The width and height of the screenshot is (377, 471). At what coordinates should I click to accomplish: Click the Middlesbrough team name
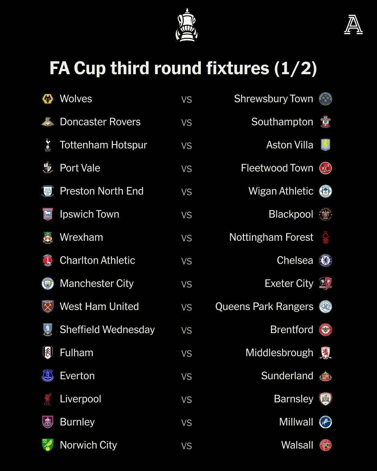(x=279, y=353)
